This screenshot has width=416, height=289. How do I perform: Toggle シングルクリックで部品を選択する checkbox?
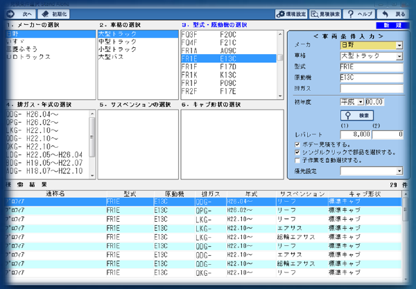tap(297, 152)
